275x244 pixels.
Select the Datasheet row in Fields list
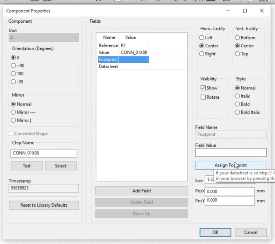tap(108, 66)
